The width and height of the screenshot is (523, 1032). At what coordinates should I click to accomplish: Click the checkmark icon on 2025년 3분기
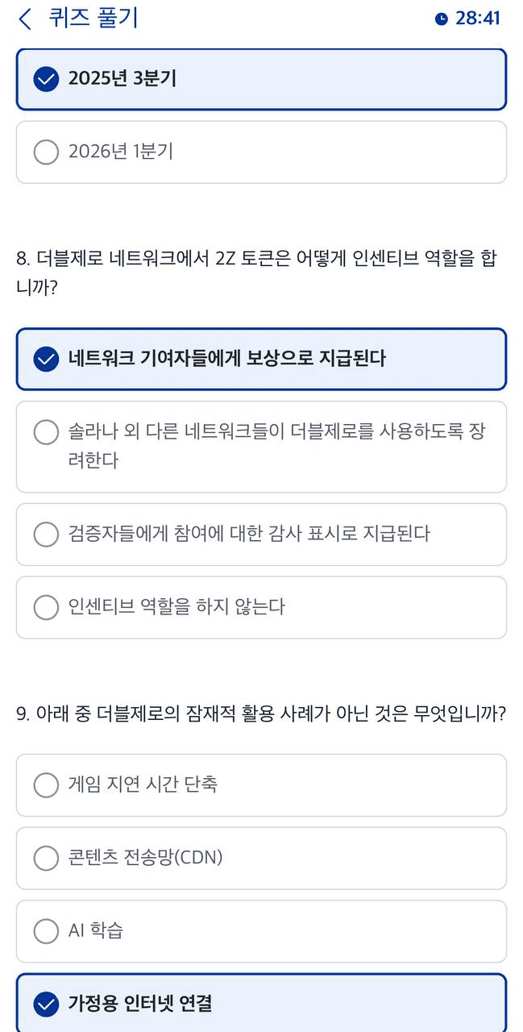point(47,79)
